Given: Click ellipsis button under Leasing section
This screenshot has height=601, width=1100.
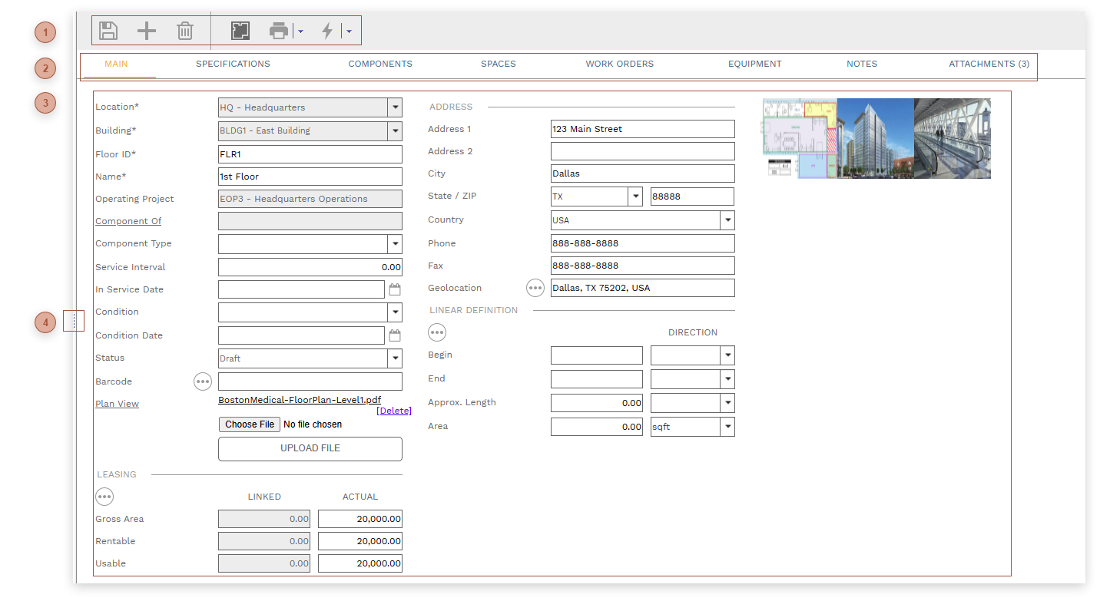Looking at the screenshot, I should tap(104, 497).
